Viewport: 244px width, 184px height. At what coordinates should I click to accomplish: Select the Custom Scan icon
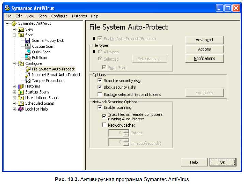point(28,46)
